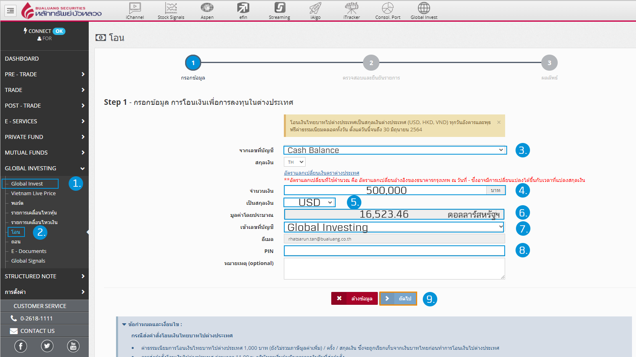Viewport: 636px width, 357px height.
Task: Focus the PIN input field
Action: click(394, 251)
